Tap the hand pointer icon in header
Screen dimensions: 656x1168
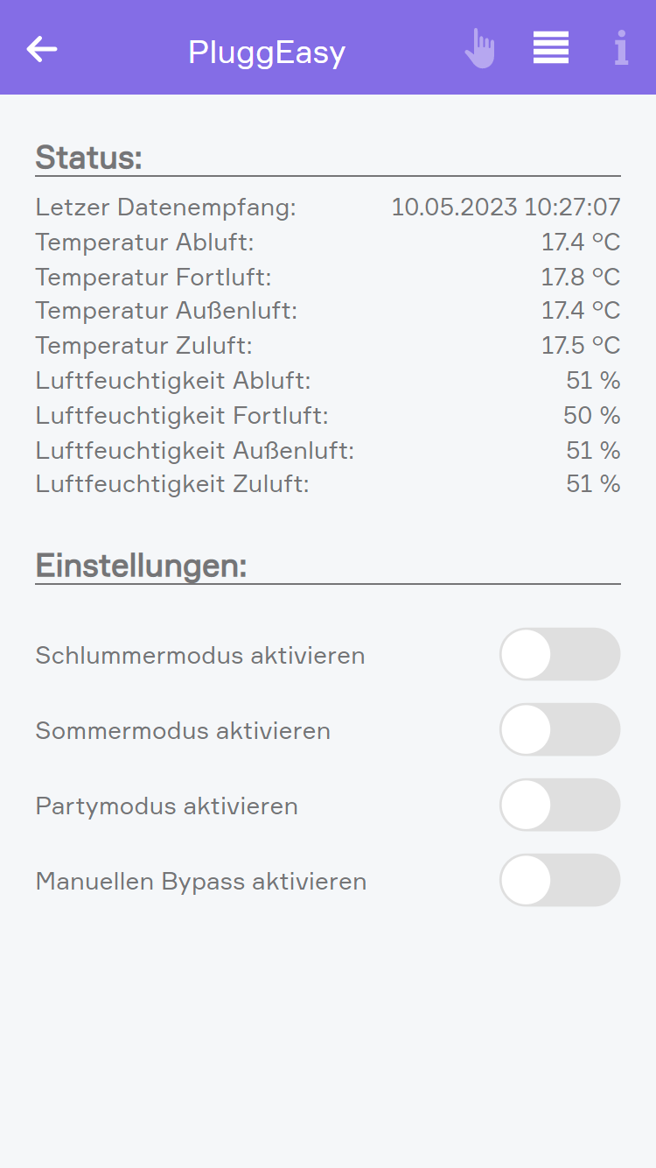[x=479, y=49]
